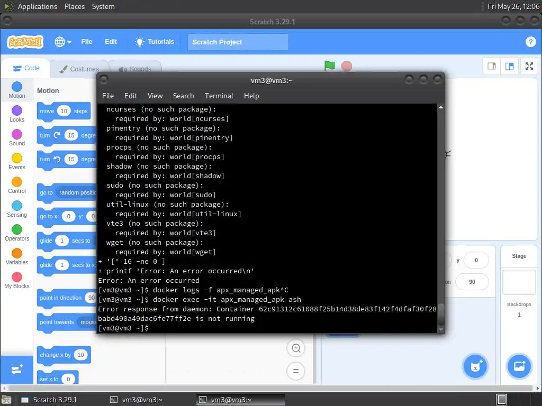This screenshot has width=542, height=406.
Task: Select the Control block category
Action: [x=16, y=186]
